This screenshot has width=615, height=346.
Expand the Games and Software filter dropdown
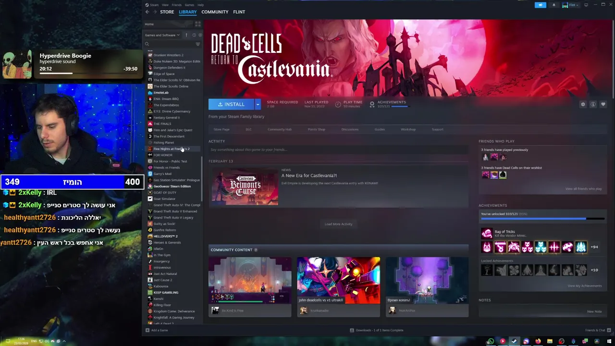[x=162, y=35]
